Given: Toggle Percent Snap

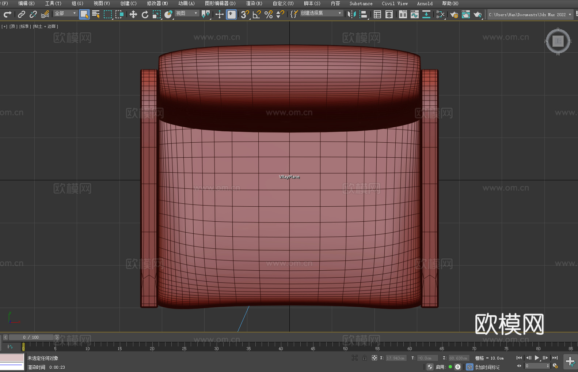Looking at the screenshot, I should tap(269, 14).
